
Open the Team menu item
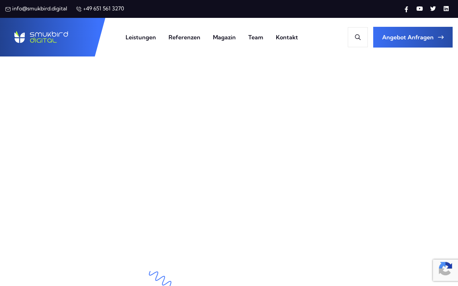(256, 37)
